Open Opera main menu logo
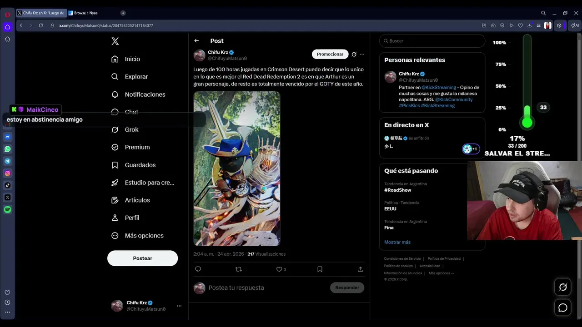Image resolution: width=582 pixels, height=327 pixels. click(x=8, y=15)
